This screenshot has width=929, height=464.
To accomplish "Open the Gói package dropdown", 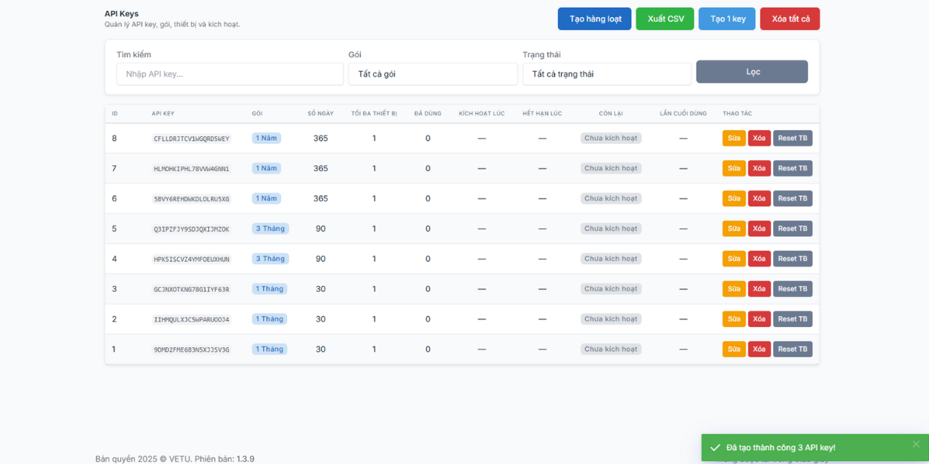I will [433, 74].
